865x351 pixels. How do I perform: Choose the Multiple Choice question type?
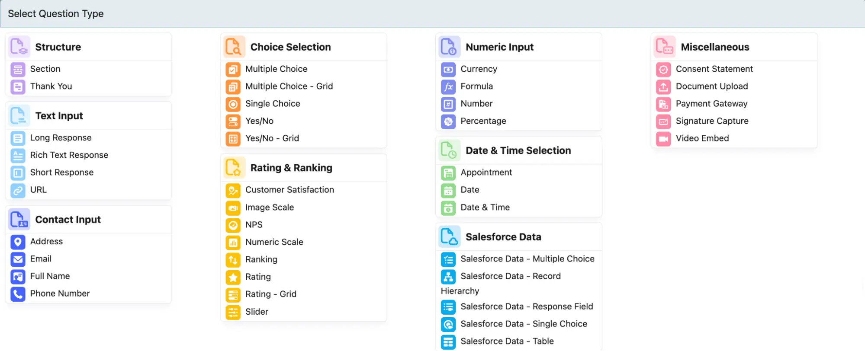click(x=276, y=69)
